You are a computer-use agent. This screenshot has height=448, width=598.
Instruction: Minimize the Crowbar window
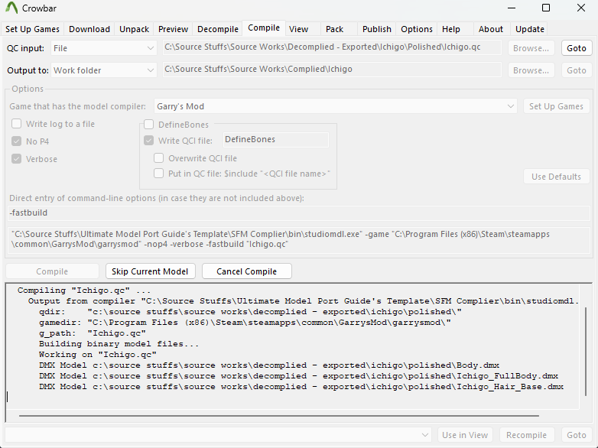click(511, 8)
